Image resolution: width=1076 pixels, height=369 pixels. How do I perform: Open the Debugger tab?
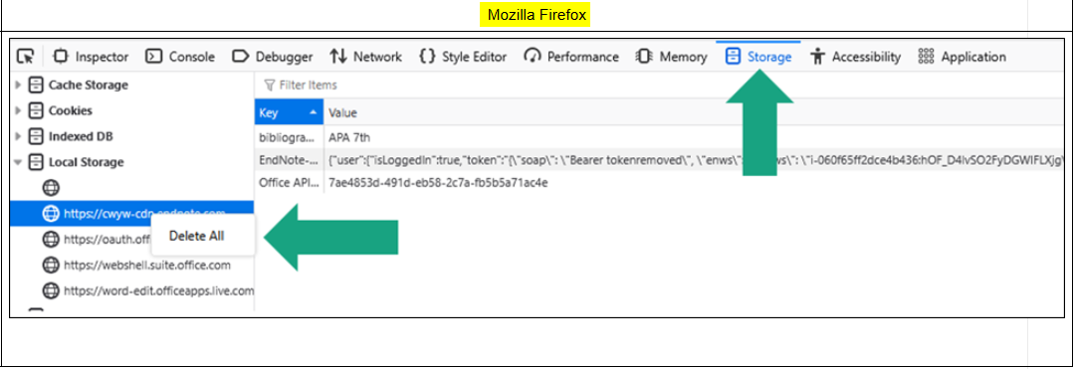[x=273, y=57]
